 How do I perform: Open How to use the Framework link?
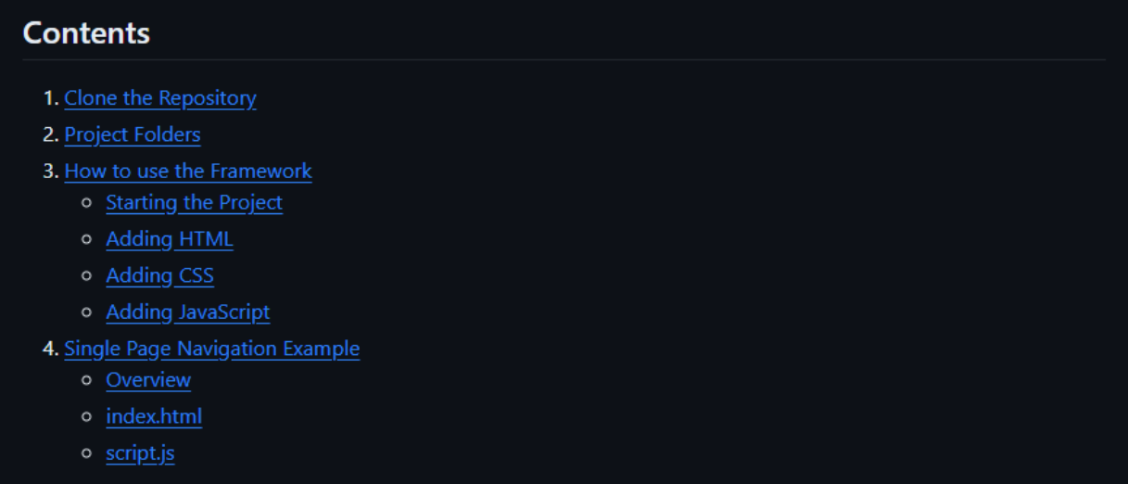[x=188, y=172]
